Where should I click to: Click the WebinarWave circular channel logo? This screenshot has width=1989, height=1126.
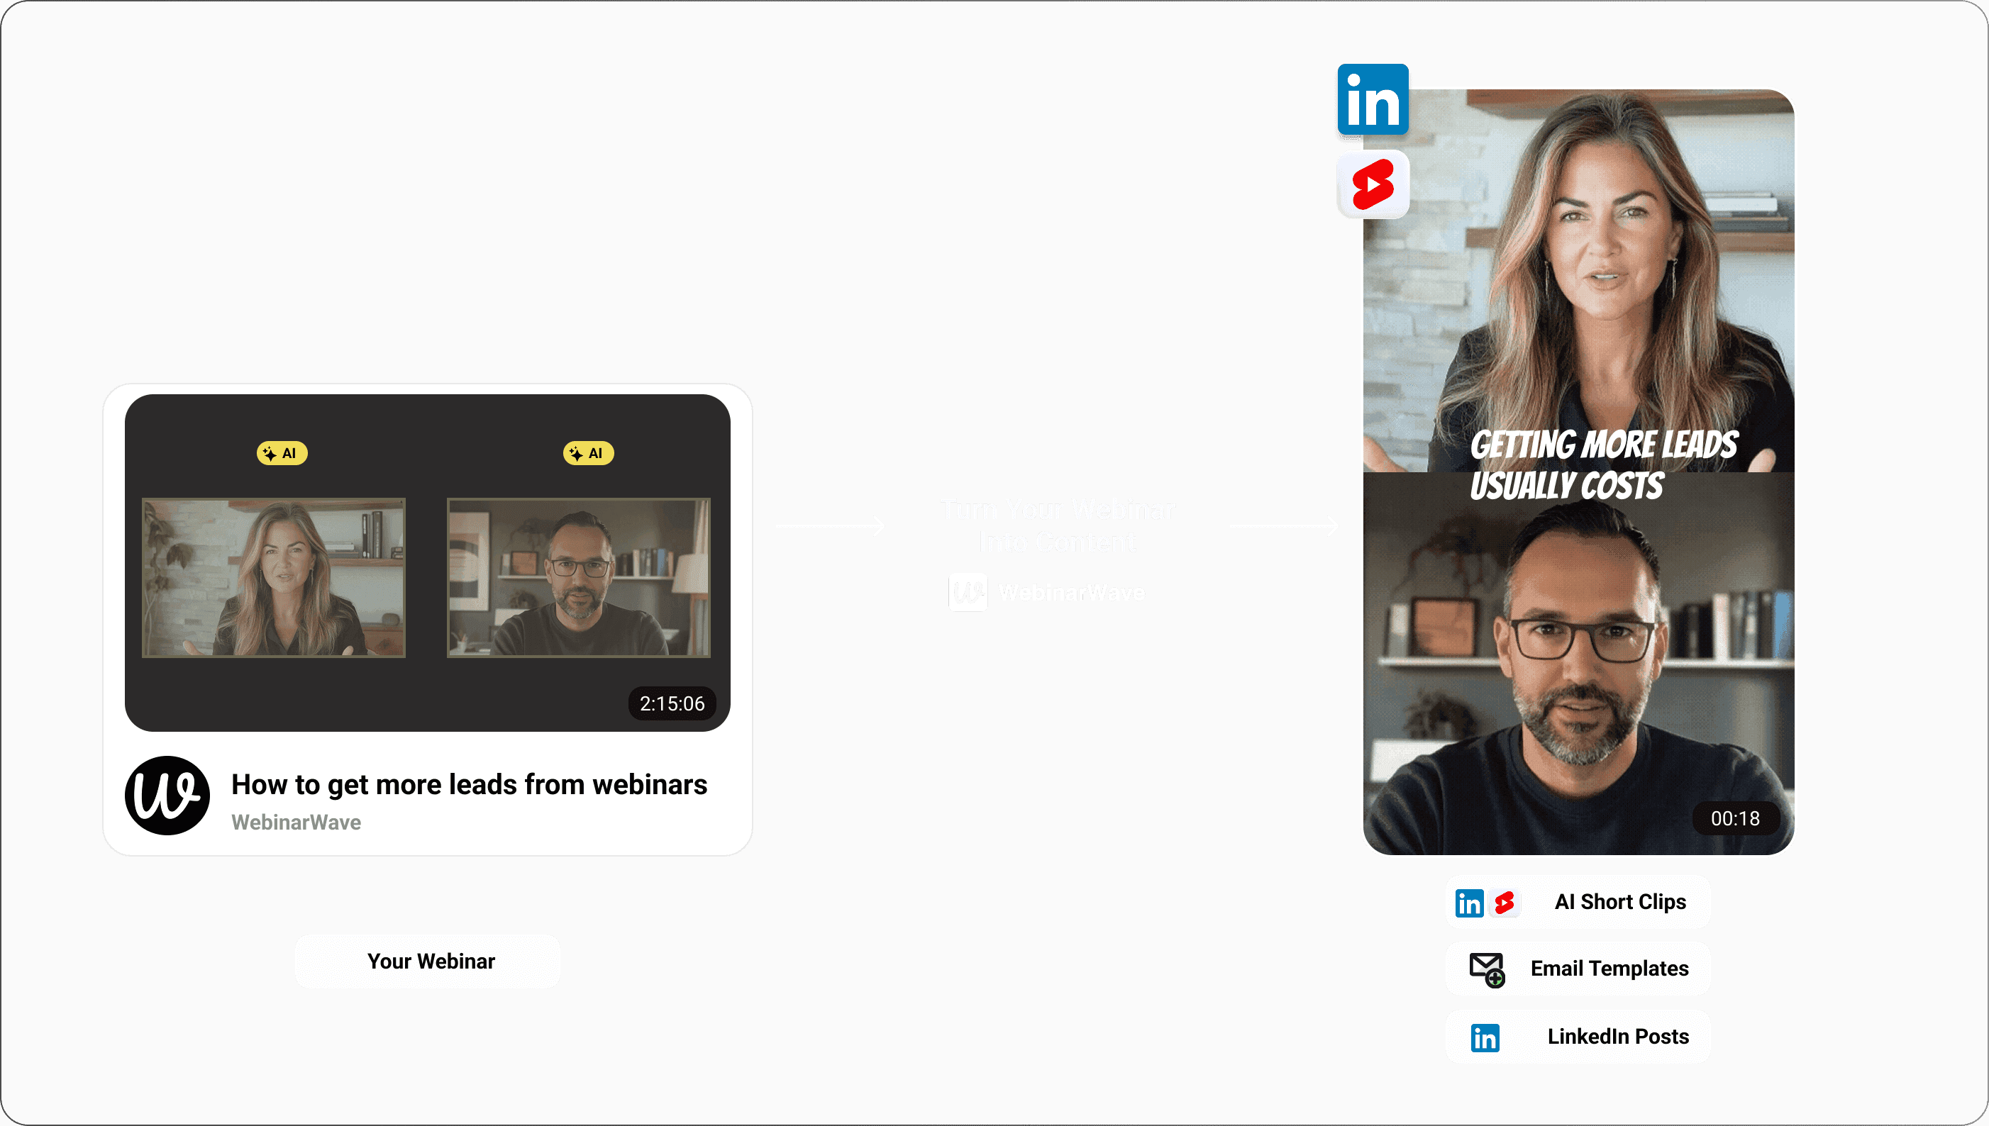tap(167, 795)
